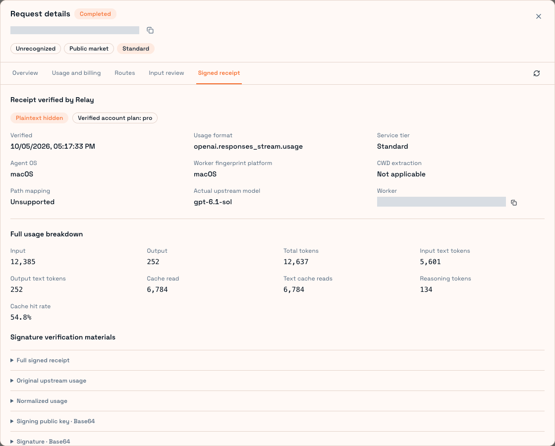Screen dimensions: 555x446
Task: Select verified timestamp 10/05/2026, 05:17:33 PM
Action: click(x=53, y=146)
